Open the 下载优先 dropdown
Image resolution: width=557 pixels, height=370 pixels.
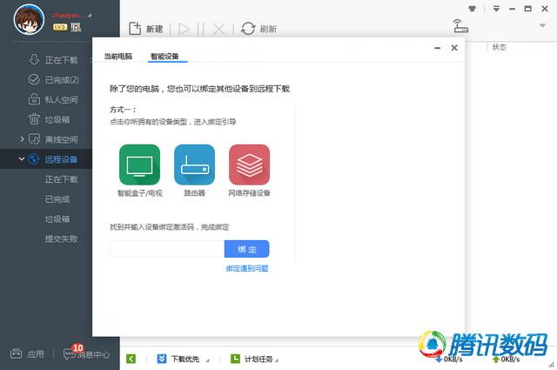coord(184,359)
